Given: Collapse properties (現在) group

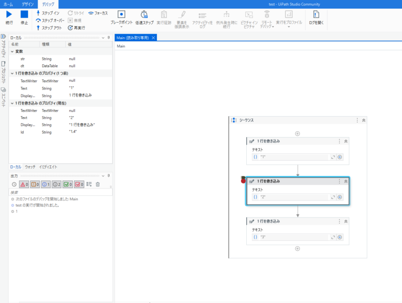Looking at the screenshot, I should pyautogui.click(x=12, y=103).
